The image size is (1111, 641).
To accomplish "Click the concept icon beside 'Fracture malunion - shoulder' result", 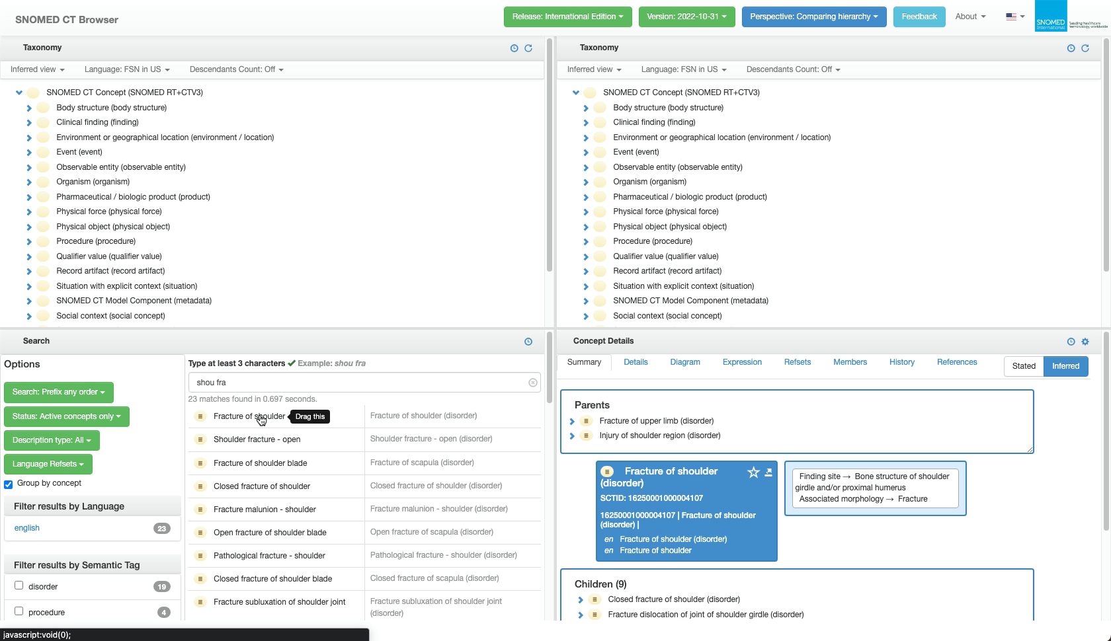I will click(200, 509).
